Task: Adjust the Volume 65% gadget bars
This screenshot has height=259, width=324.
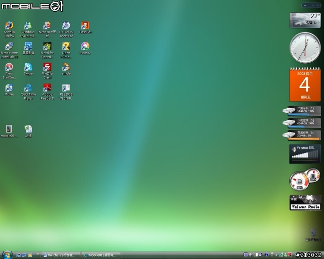Action: coord(305,155)
